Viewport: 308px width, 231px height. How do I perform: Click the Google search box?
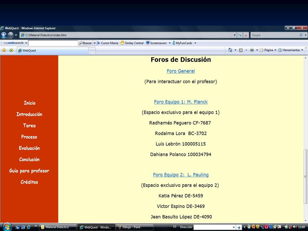(x=275, y=35)
